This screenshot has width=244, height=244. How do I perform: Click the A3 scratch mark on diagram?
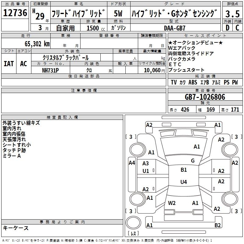point(146,163)
